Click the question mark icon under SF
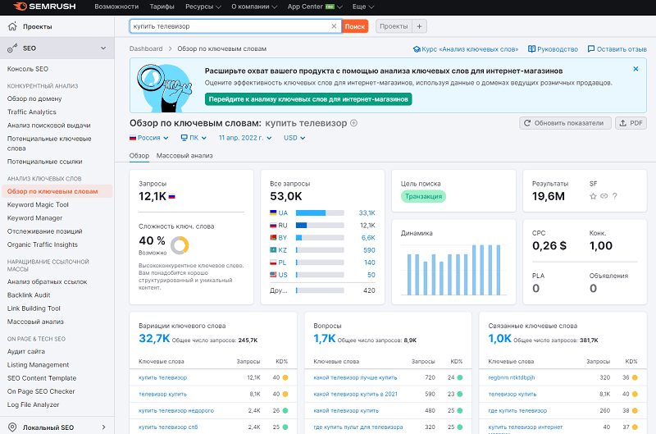Image resolution: width=656 pixels, height=434 pixels. pyautogui.click(x=615, y=196)
